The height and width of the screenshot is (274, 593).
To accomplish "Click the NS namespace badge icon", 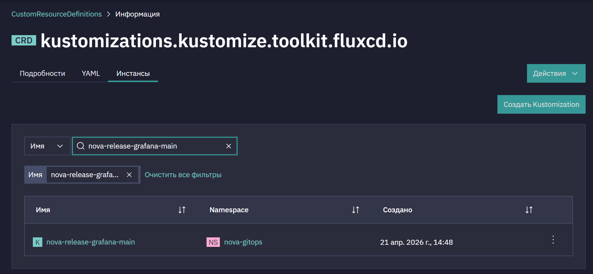I will 213,242.
